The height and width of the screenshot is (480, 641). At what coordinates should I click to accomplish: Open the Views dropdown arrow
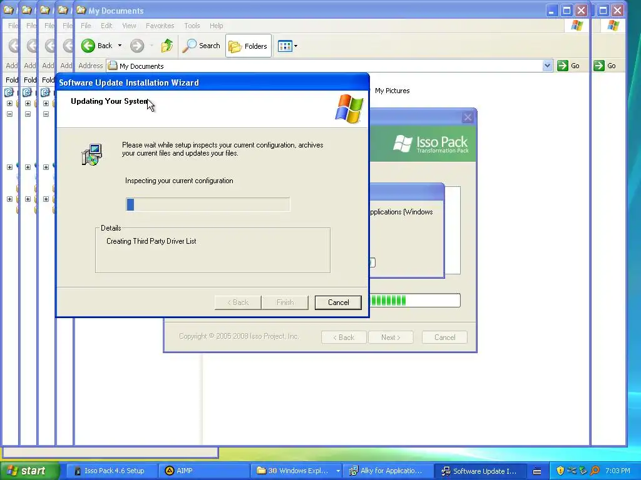click(295, 46)
